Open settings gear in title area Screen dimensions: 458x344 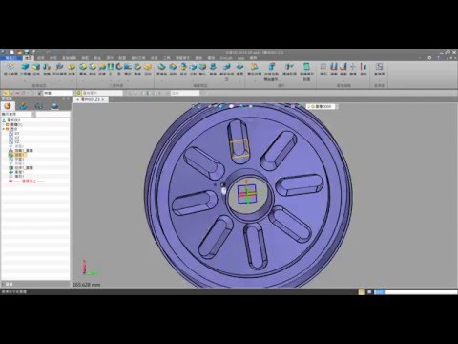[429, 58]
